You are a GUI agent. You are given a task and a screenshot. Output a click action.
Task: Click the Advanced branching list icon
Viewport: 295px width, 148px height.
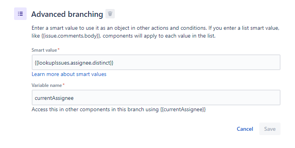20,14
